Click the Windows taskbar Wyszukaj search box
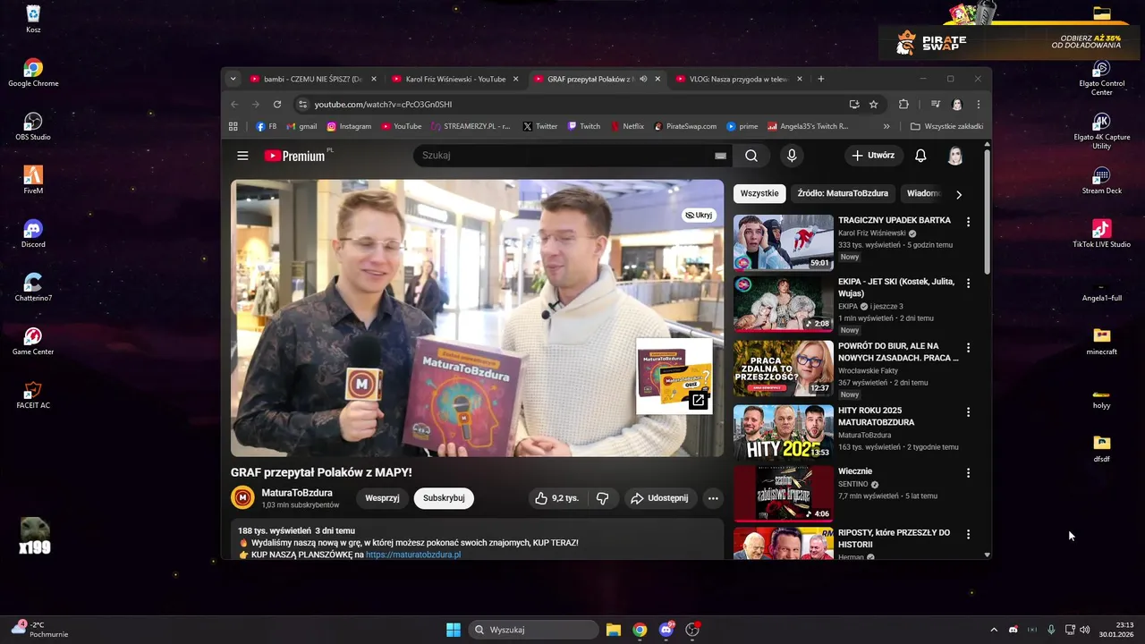The height and width of the screenshot is (644, 1145). coord(534,630)
